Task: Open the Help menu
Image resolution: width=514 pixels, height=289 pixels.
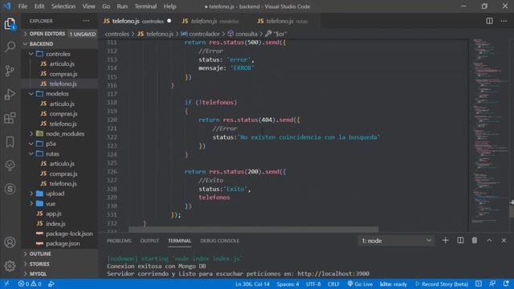Action: tap(169, 6)
